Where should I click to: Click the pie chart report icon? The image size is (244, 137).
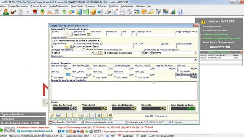tap(100, 12)
